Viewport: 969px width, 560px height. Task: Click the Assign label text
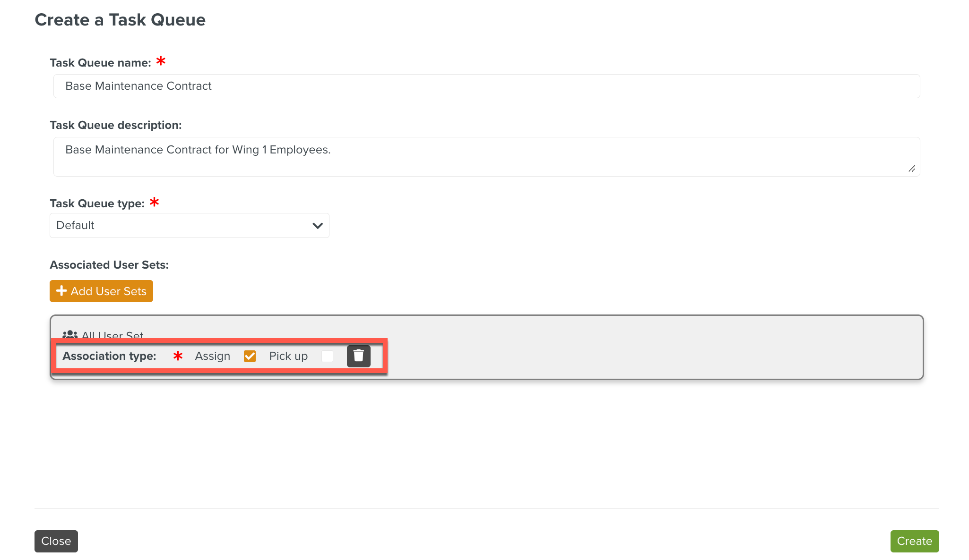point(212,356)
